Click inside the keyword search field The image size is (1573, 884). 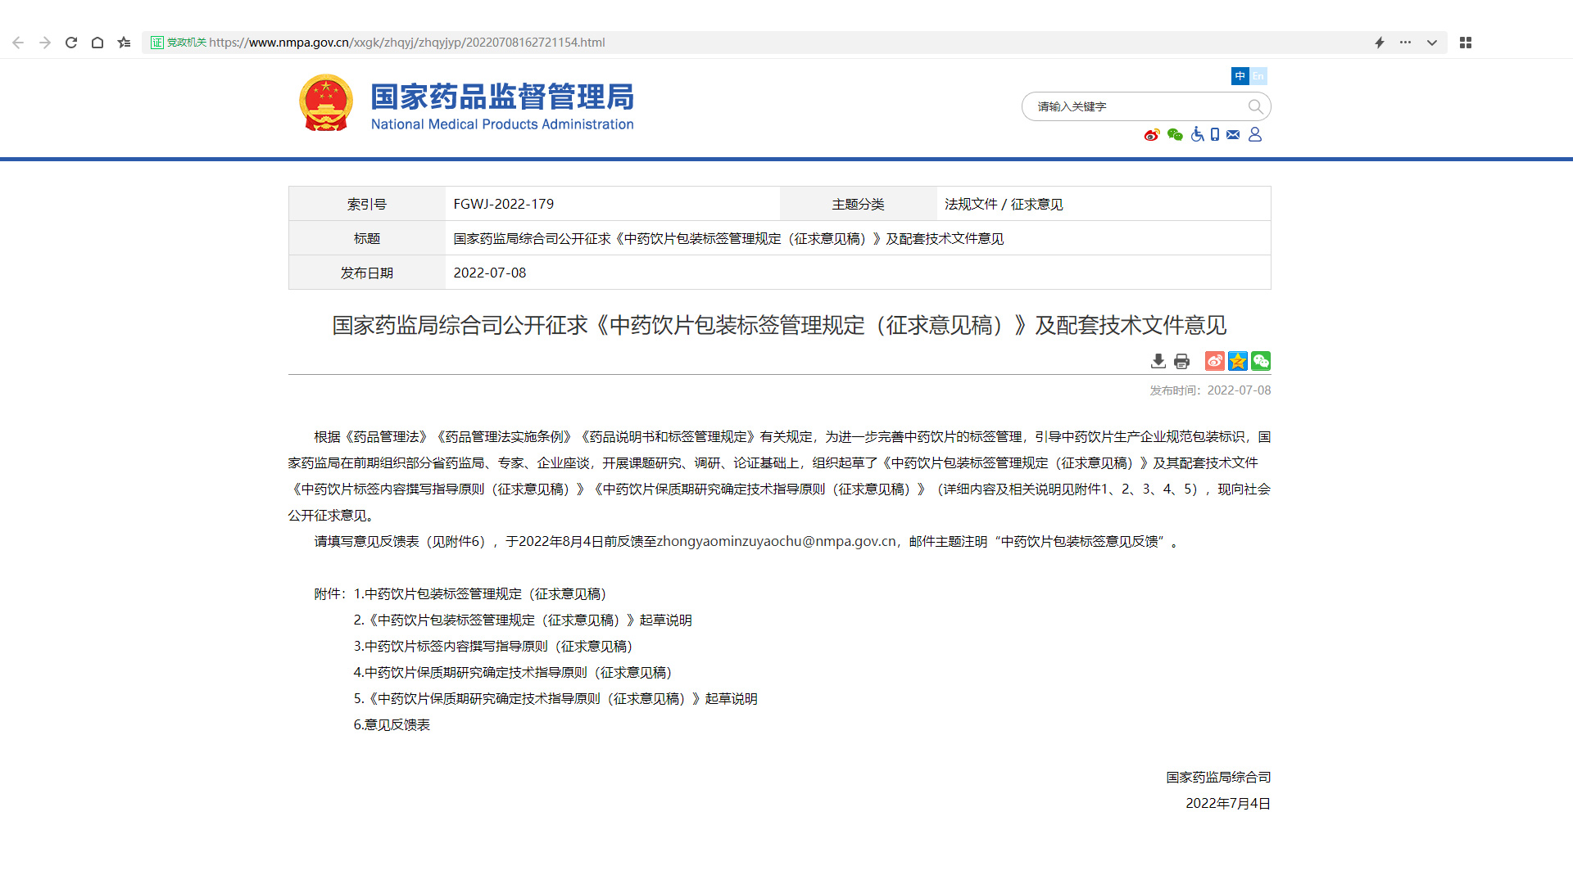pyautogui.click(x=1131, y=106)
